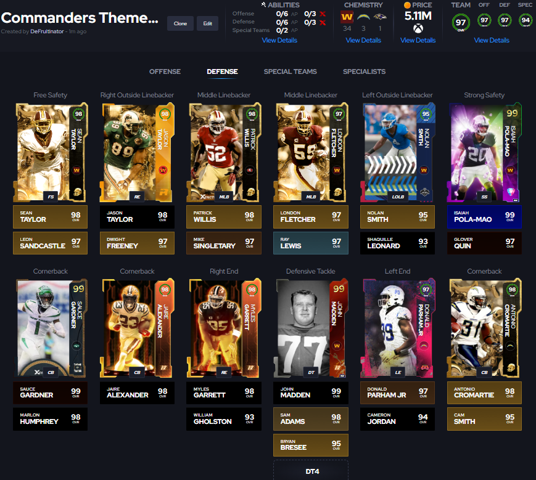The height and width of the screenshot is (480, 536).
Task: Select the Sean Taylor free safety card
Action: 50,152
